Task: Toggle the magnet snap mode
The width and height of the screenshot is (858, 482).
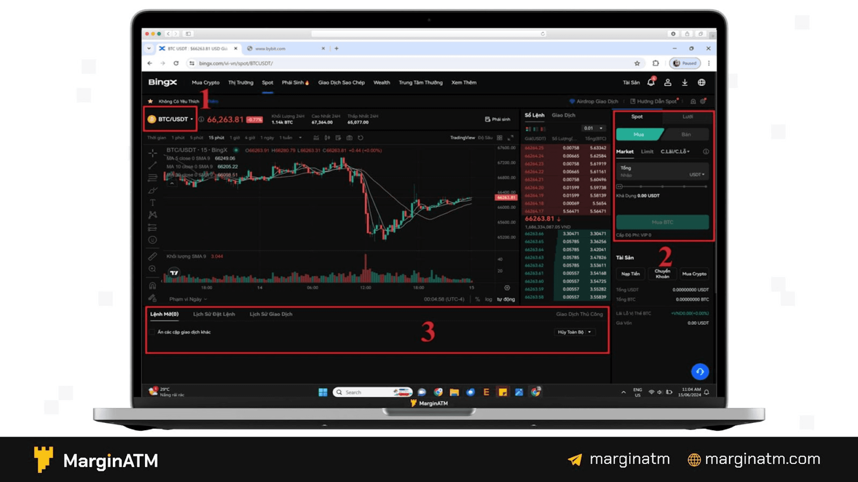Action: tap(153, 286)
